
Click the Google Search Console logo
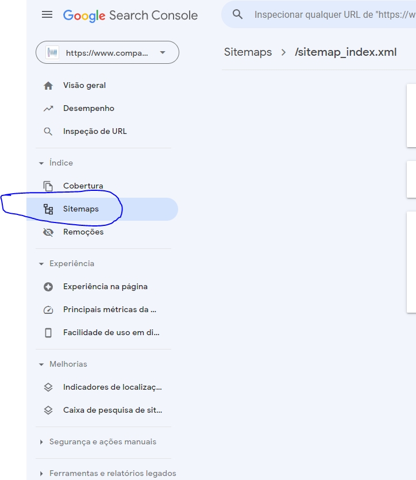point(130,16)
